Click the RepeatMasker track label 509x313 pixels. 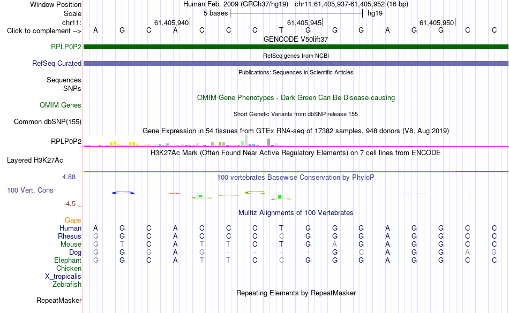(x=59, y=300)
